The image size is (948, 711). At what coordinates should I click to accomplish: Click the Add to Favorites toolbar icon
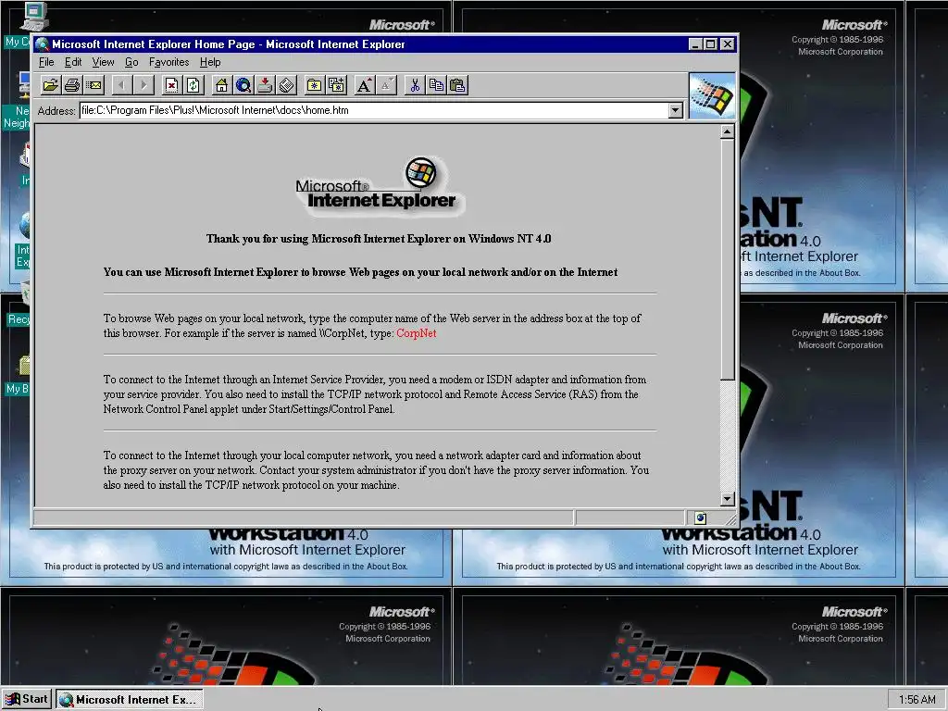click(336, 85)
